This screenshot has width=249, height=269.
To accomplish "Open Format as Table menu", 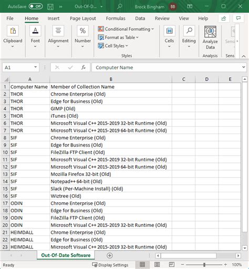I will (118, 37).
